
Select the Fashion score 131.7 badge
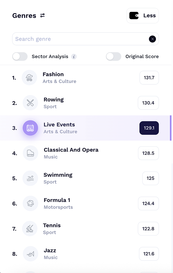tap(149, 78)
